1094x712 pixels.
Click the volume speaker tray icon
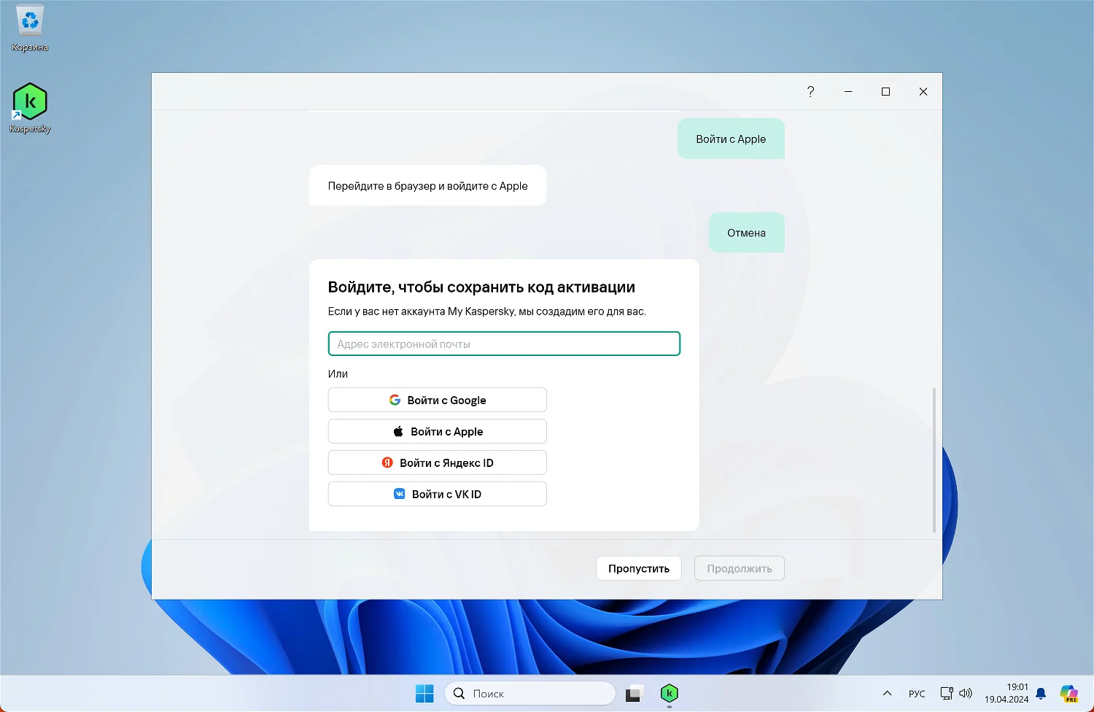tap(966, 693)
